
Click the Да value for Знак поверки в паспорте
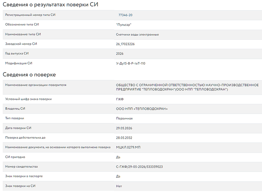[x=118, y=176]
